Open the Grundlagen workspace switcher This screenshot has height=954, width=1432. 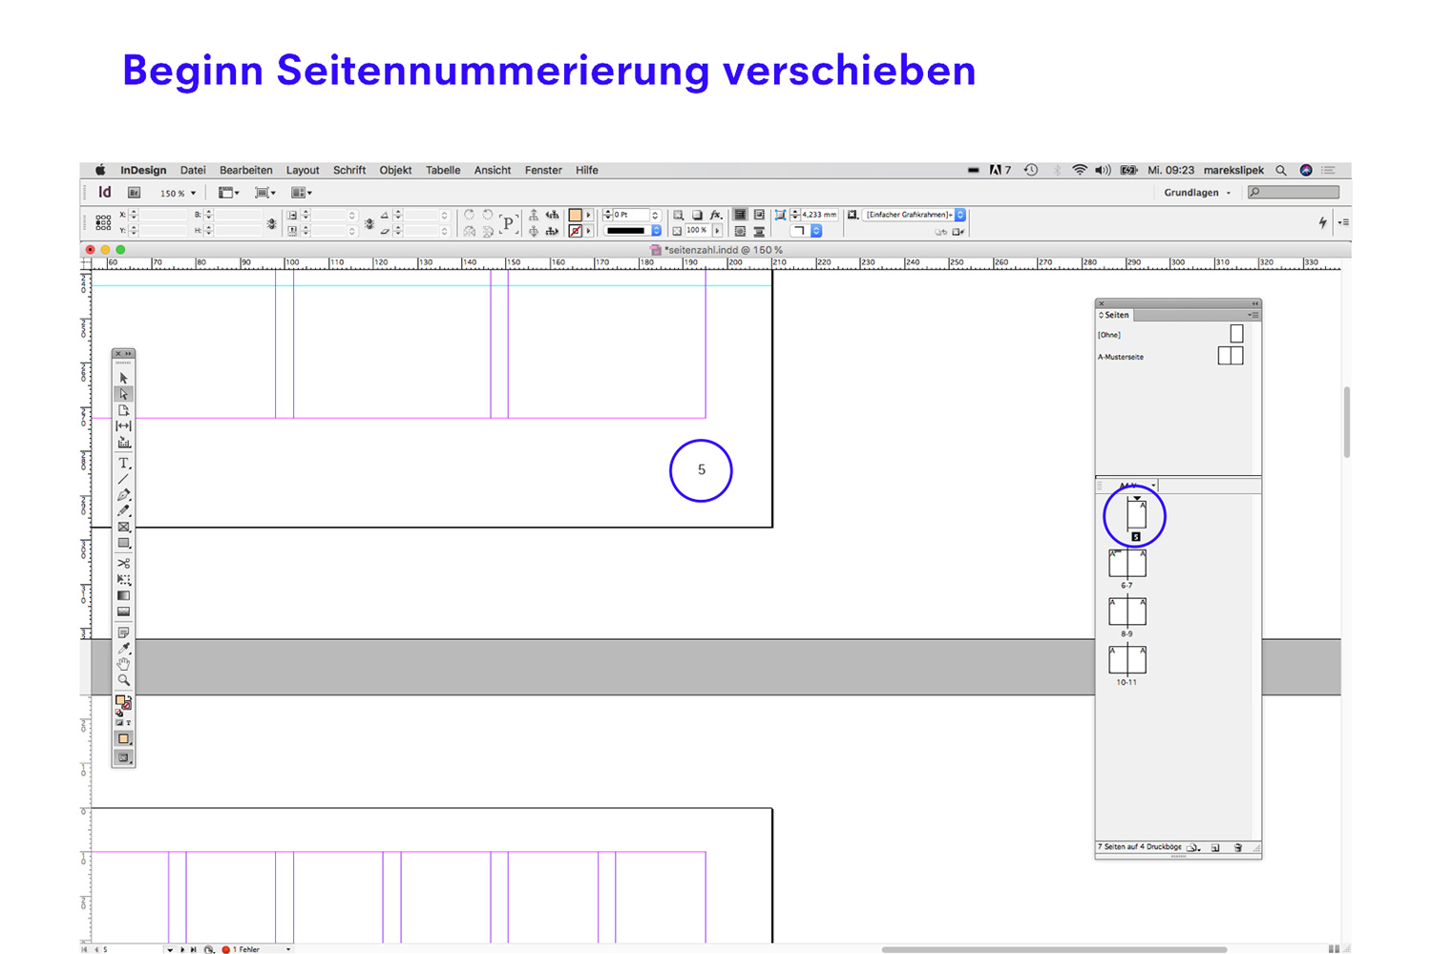(1197, 193)
